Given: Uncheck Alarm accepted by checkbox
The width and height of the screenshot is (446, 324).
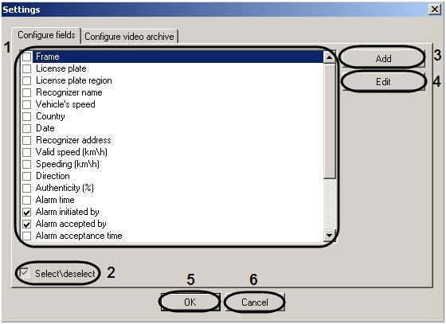Looking at the screenshot, I should pyautogui.click(x=27, y=224).
